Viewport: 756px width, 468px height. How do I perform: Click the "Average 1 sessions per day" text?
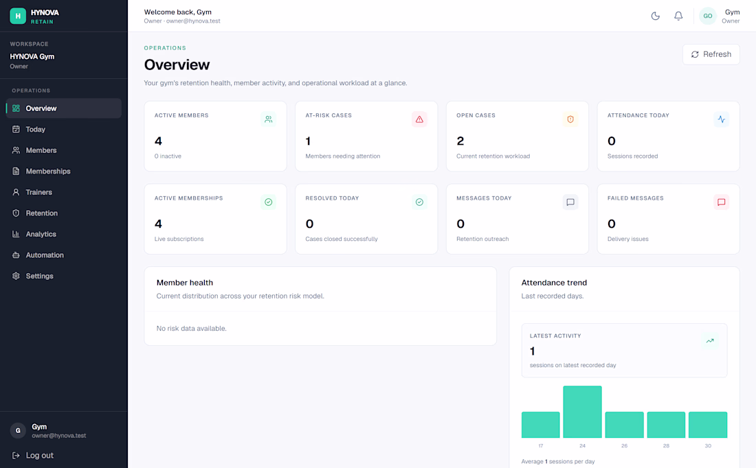point(558,462)
